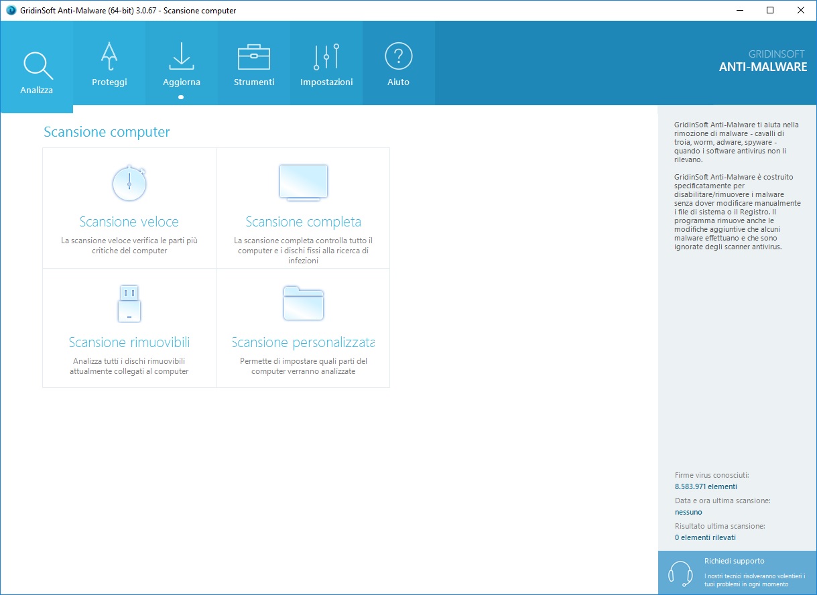Image resolution: width=817 pixels, height=595 pixels.
Task: Click the 0 elementi rilevati result
Action: 705,537
